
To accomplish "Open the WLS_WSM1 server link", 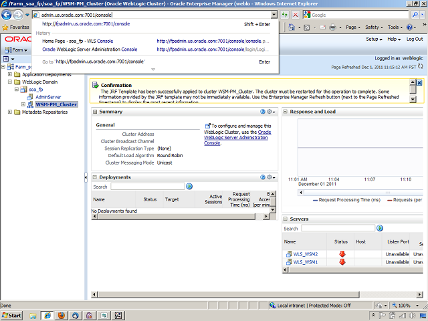I will [305, 262].
